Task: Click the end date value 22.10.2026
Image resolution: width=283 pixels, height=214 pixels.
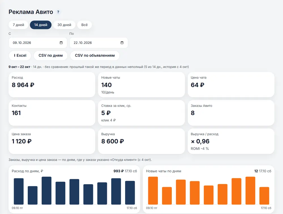Action: click(83, 43)
